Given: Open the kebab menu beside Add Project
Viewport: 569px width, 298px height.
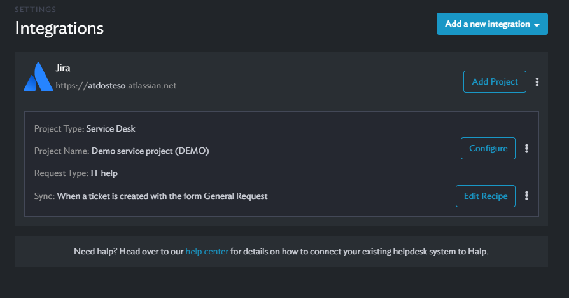Looking at the screenshot, I should pyautogui.click(x=538, y=82).
